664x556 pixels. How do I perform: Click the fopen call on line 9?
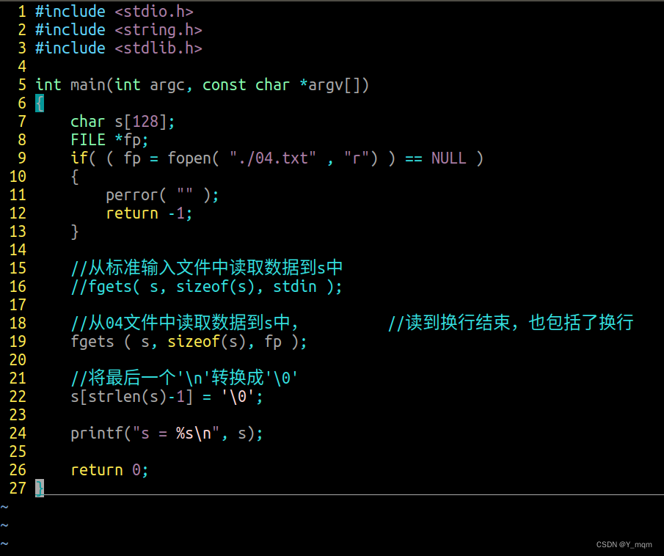tap(272, 158)
